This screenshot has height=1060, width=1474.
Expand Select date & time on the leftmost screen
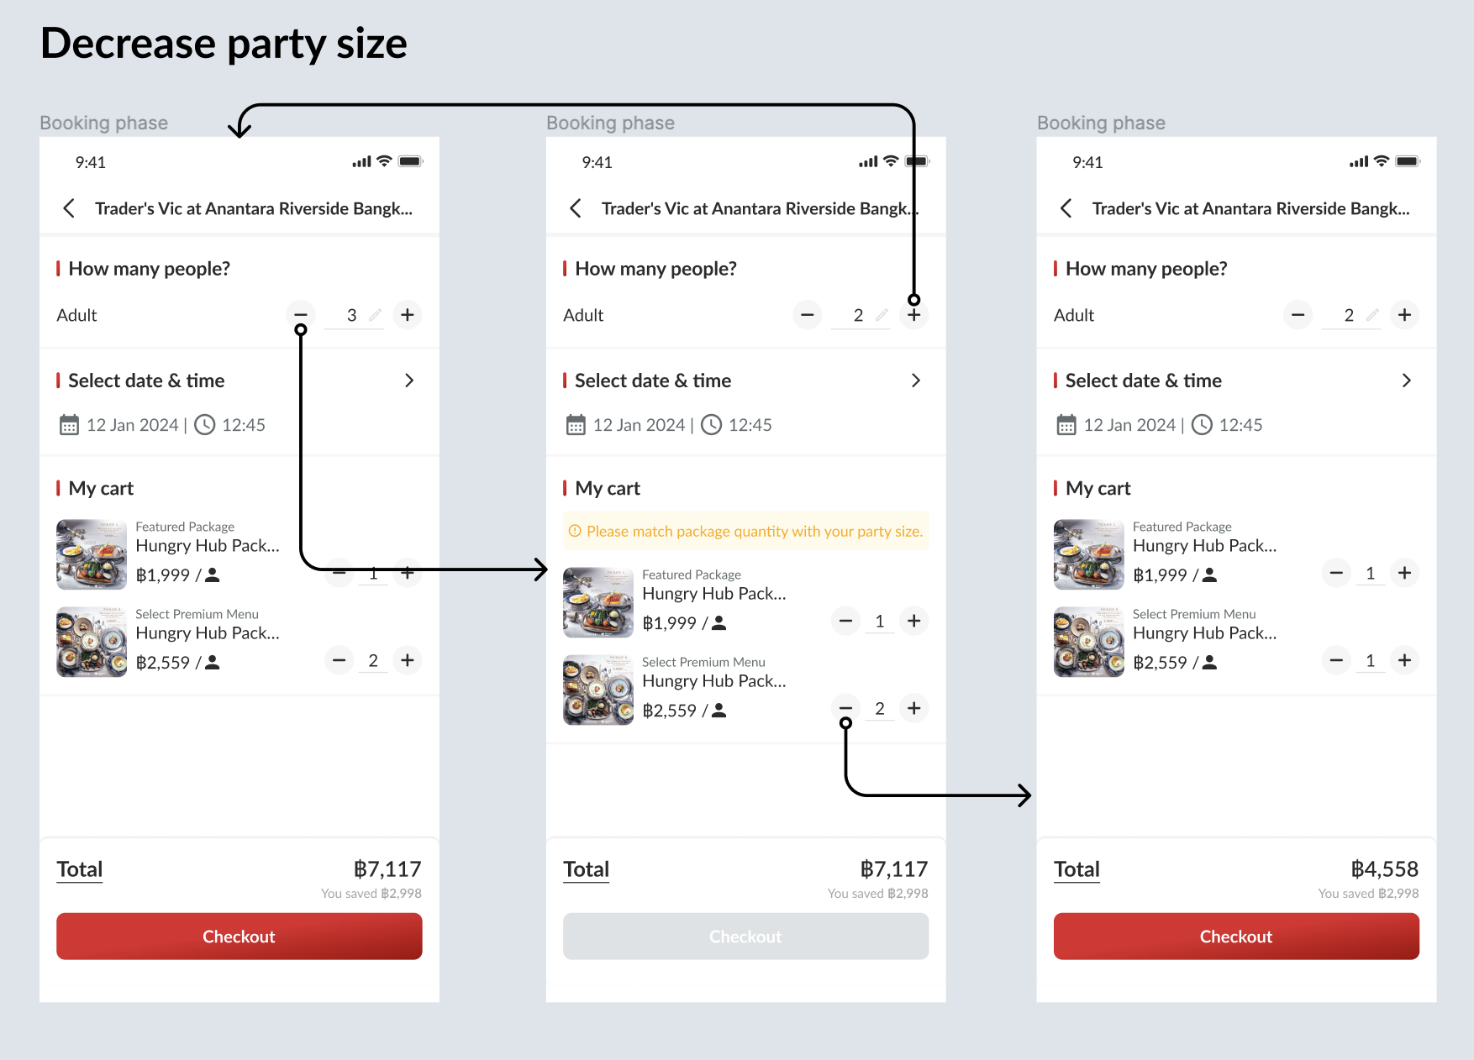click(409, 380)
